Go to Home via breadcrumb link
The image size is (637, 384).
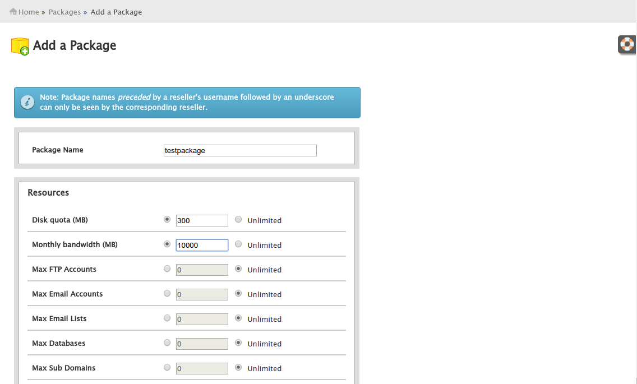(29, 12)
